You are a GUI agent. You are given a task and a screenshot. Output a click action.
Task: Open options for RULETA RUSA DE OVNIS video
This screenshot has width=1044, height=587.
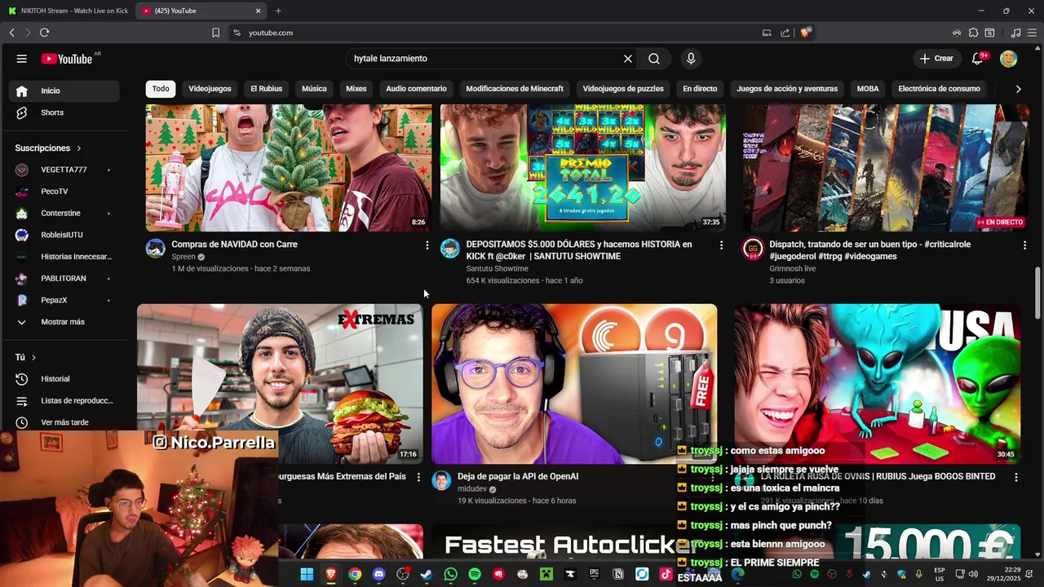coord(1015,477)
